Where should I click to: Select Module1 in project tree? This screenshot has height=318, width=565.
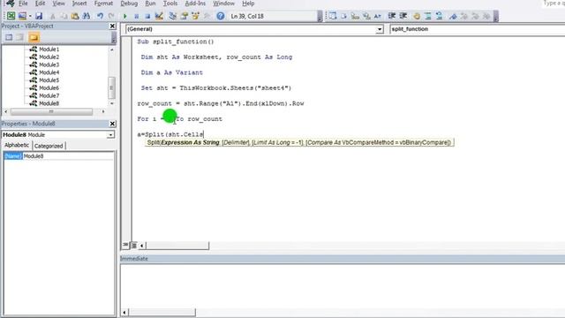click(x=49, y=49)
